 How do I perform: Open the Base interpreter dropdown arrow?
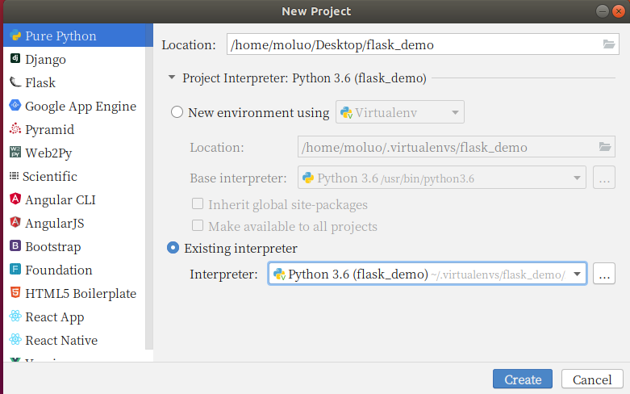pyautogui.click(x=577, y=178)
